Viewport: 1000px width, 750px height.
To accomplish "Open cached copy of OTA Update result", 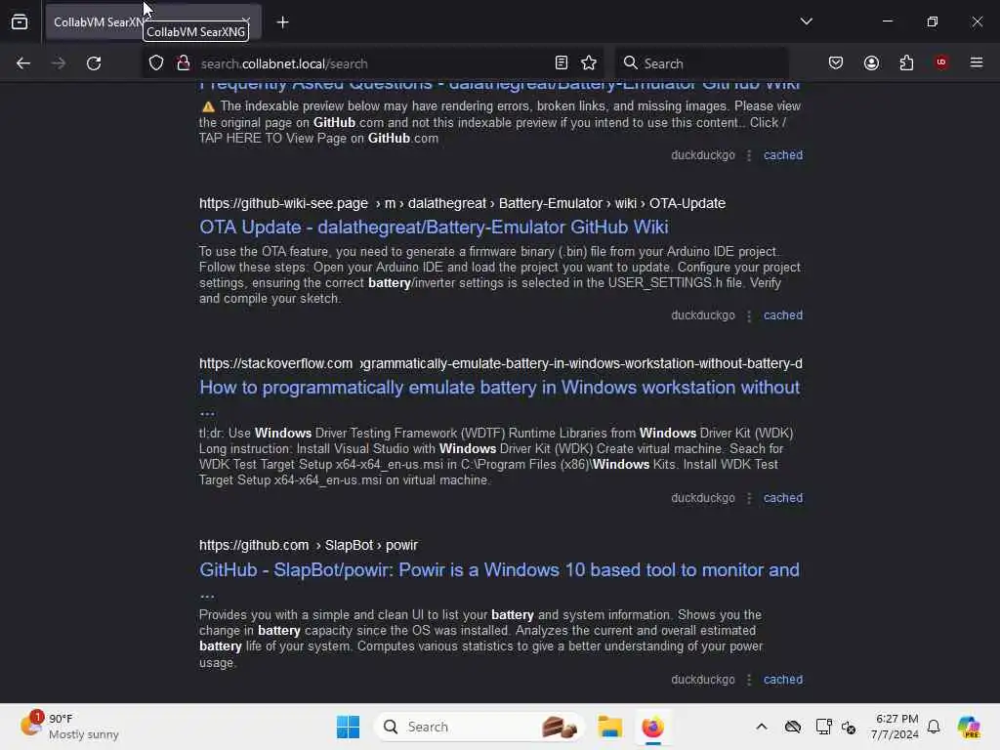I will click(783, 315).
